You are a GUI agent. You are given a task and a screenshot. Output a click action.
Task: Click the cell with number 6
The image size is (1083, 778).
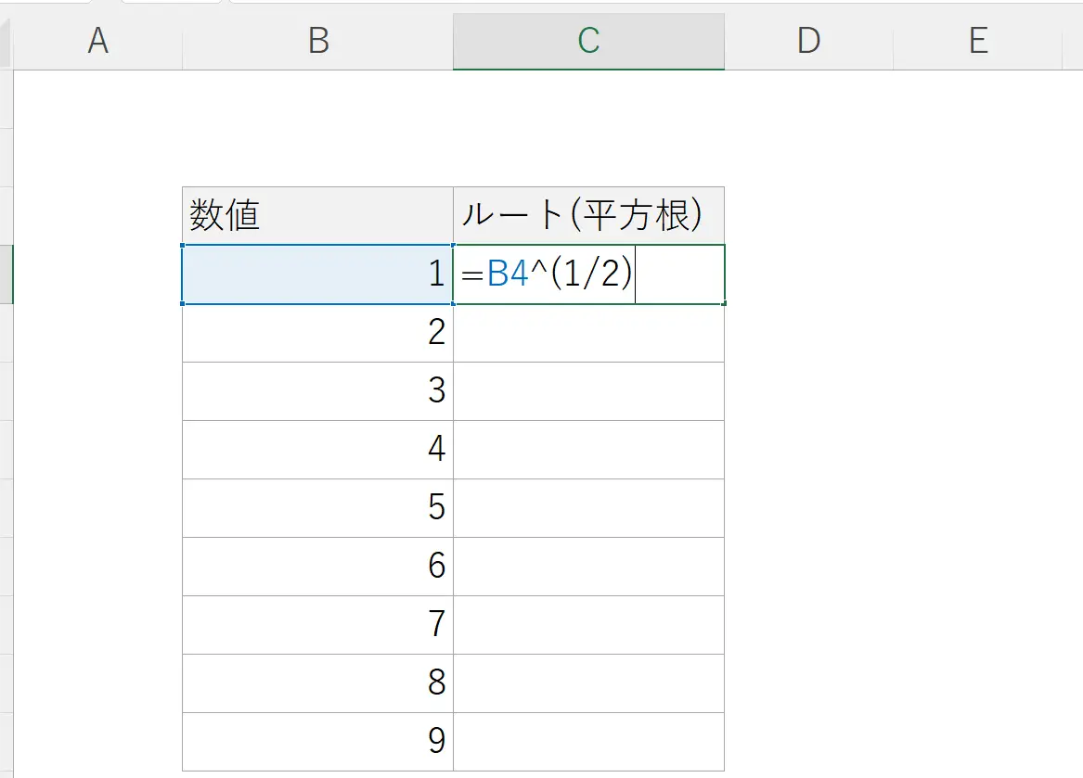[x=317, y=567]
